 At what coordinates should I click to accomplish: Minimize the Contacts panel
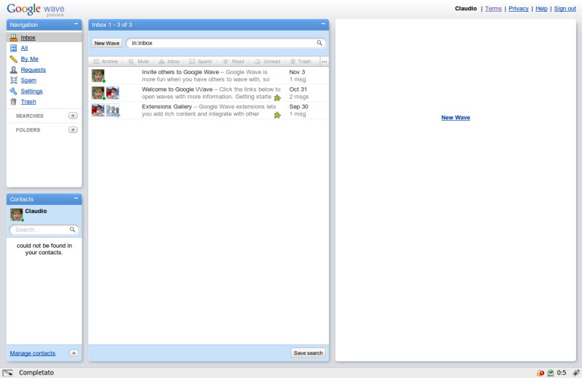(x=76, y=198)
